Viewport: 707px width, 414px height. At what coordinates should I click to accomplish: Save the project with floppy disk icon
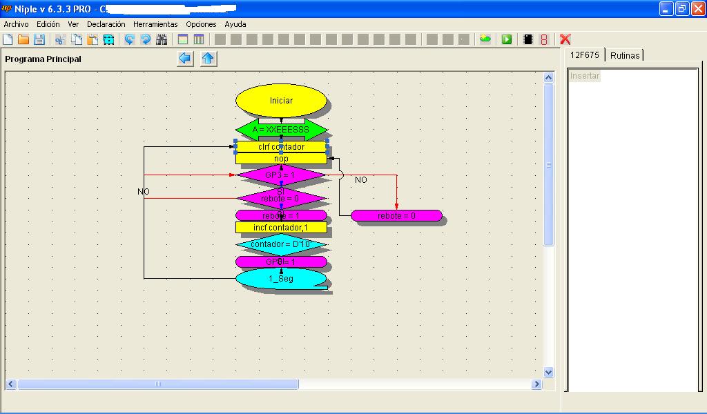[x=39, y=39]
